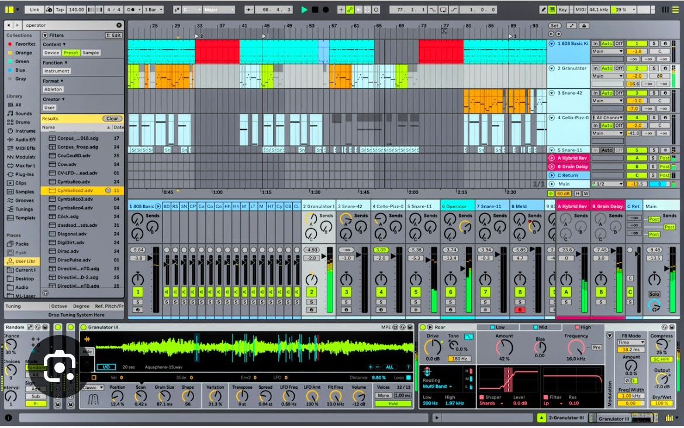Screen dimensions: 684x428
Task: Open the Tunings library category
Action: [x=20, y=209]
